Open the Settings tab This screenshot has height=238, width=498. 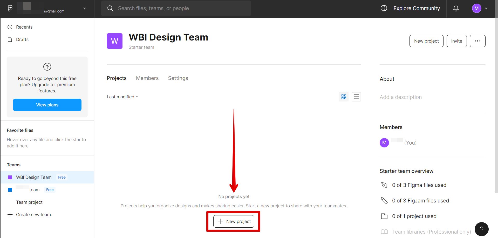pyautogui.click(x=178, y=78)
